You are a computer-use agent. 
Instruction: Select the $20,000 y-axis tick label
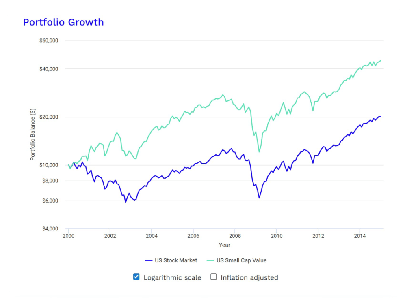click(50, 117)
